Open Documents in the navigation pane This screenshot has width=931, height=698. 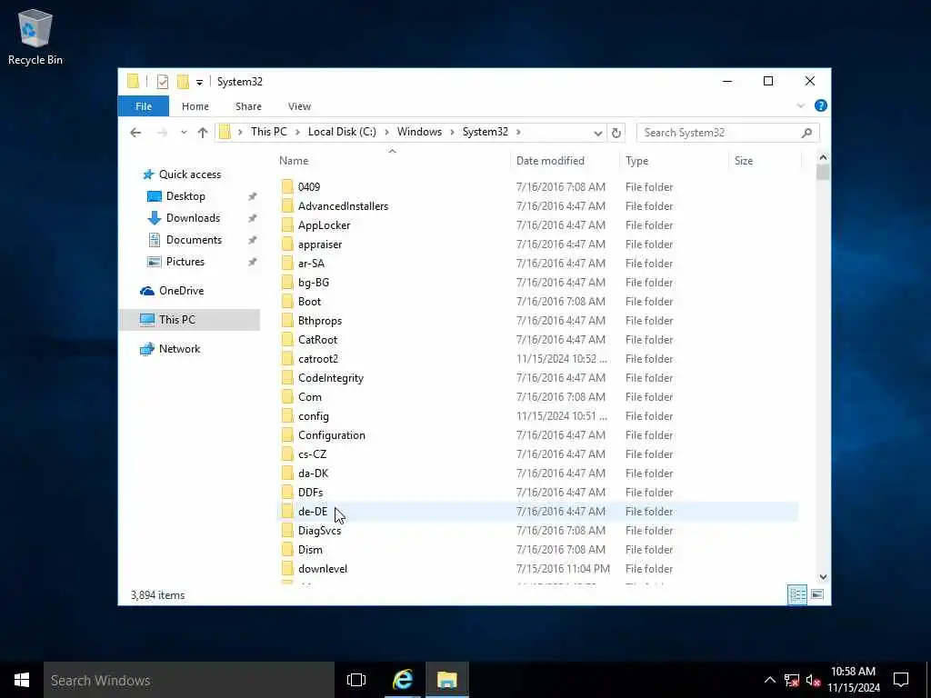pos(184,240)
